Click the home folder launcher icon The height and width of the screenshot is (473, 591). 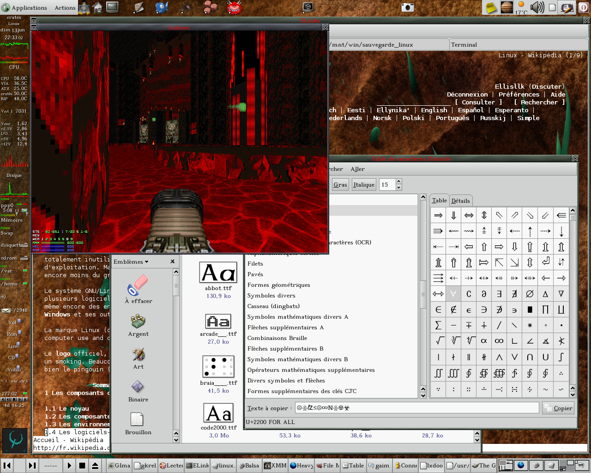coord(97,7)
